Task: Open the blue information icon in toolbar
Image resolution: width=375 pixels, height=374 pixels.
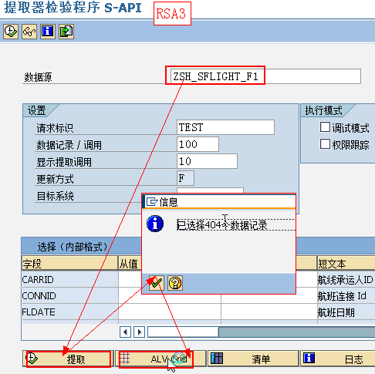Action: point(48,32)
